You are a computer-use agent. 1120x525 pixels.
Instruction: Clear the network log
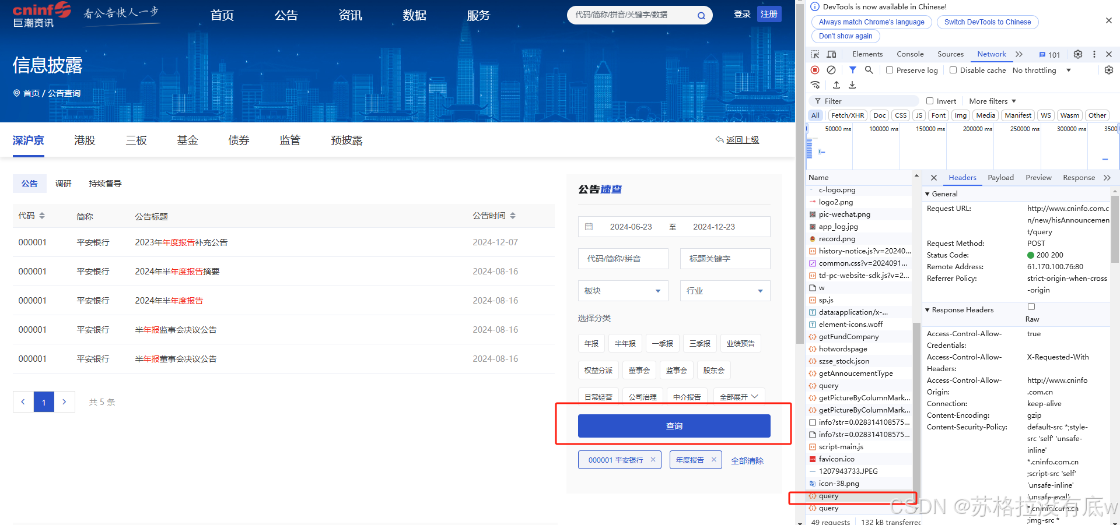point(831,70)
